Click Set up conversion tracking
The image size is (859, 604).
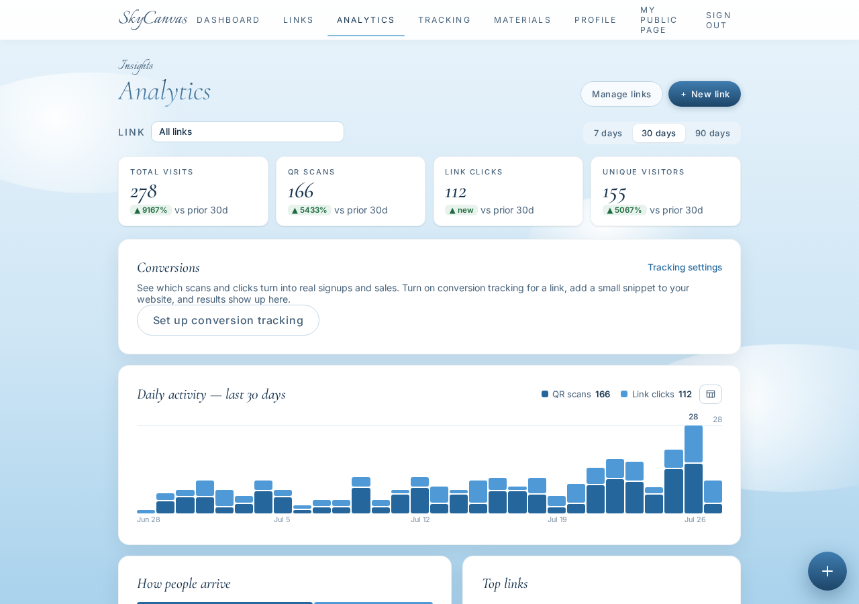coord(228,320)
